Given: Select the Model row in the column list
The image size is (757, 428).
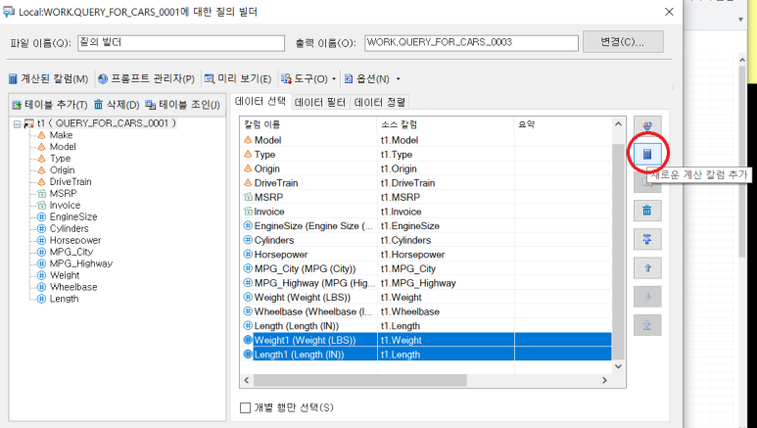Looking at the screenshot, I should click(426, 140).
